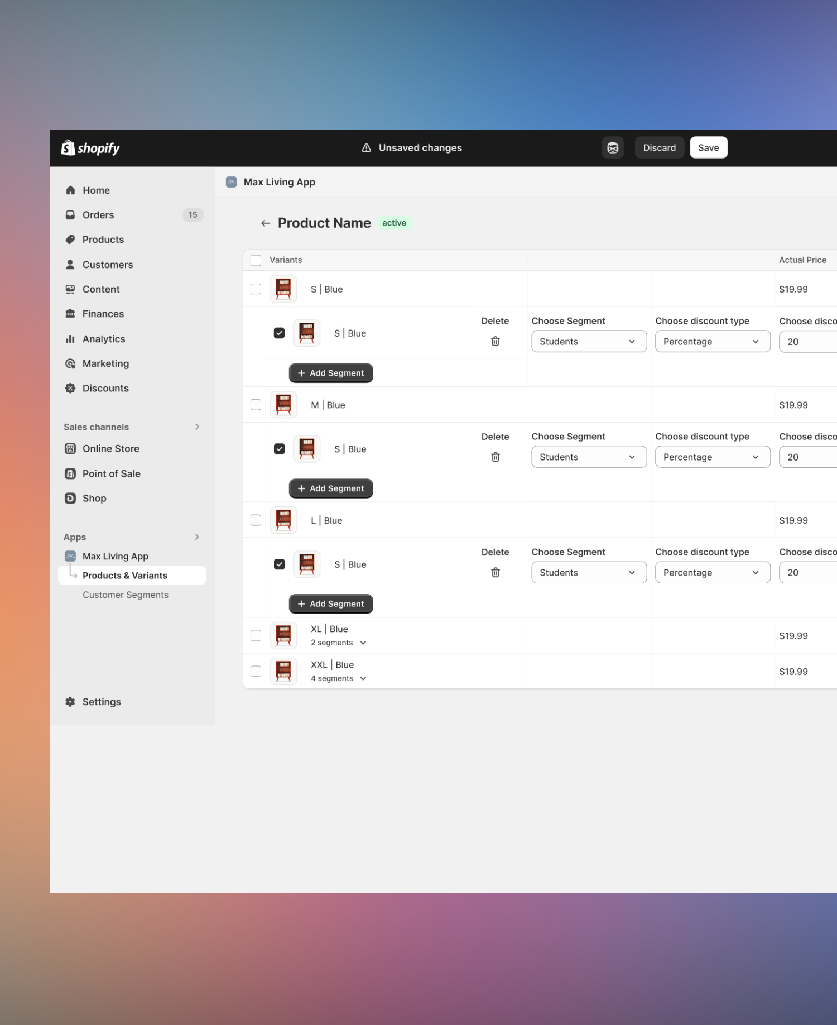Check the M | Blue variant checkbox

[x=256, y=405]
